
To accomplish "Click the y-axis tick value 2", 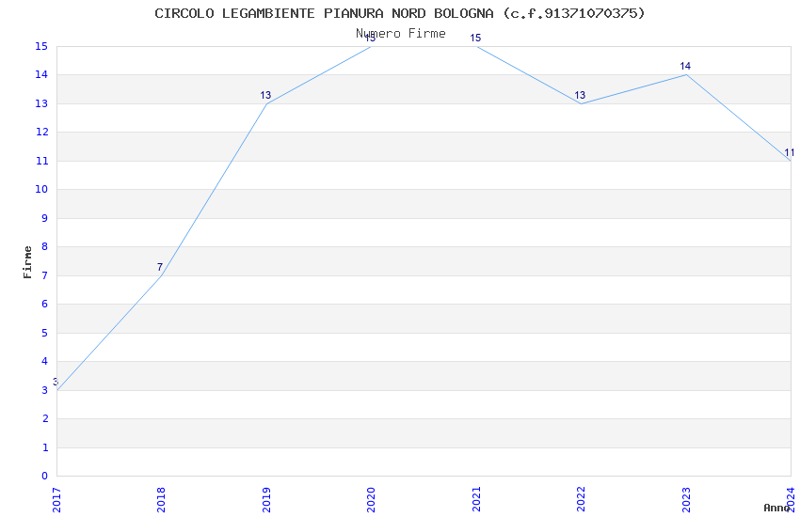I will click(x=45, y=418).
